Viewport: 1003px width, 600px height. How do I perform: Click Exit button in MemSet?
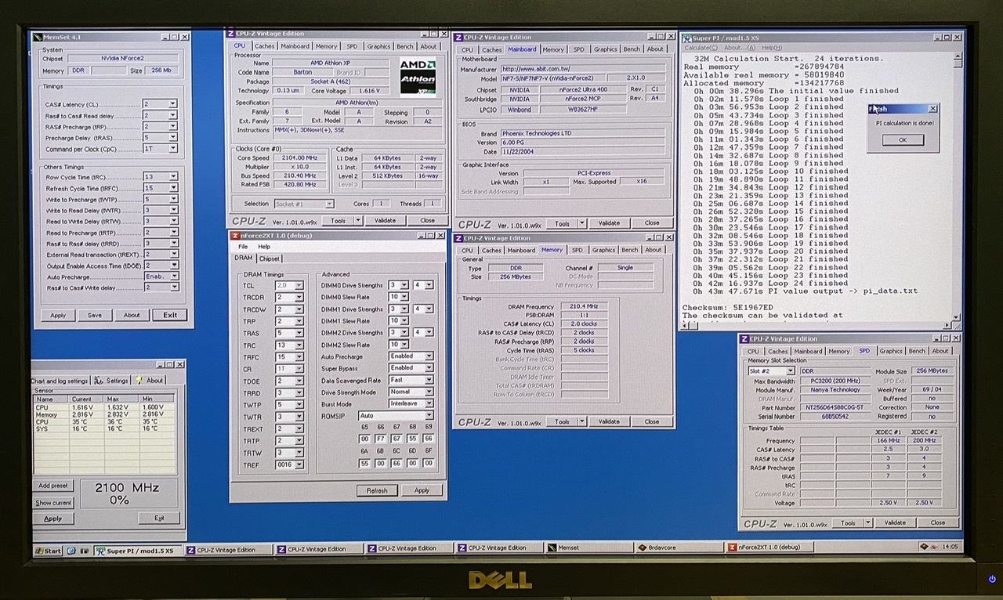coord(170,316)
